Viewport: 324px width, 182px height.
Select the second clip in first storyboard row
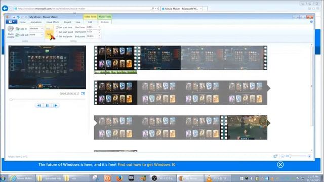202,58
